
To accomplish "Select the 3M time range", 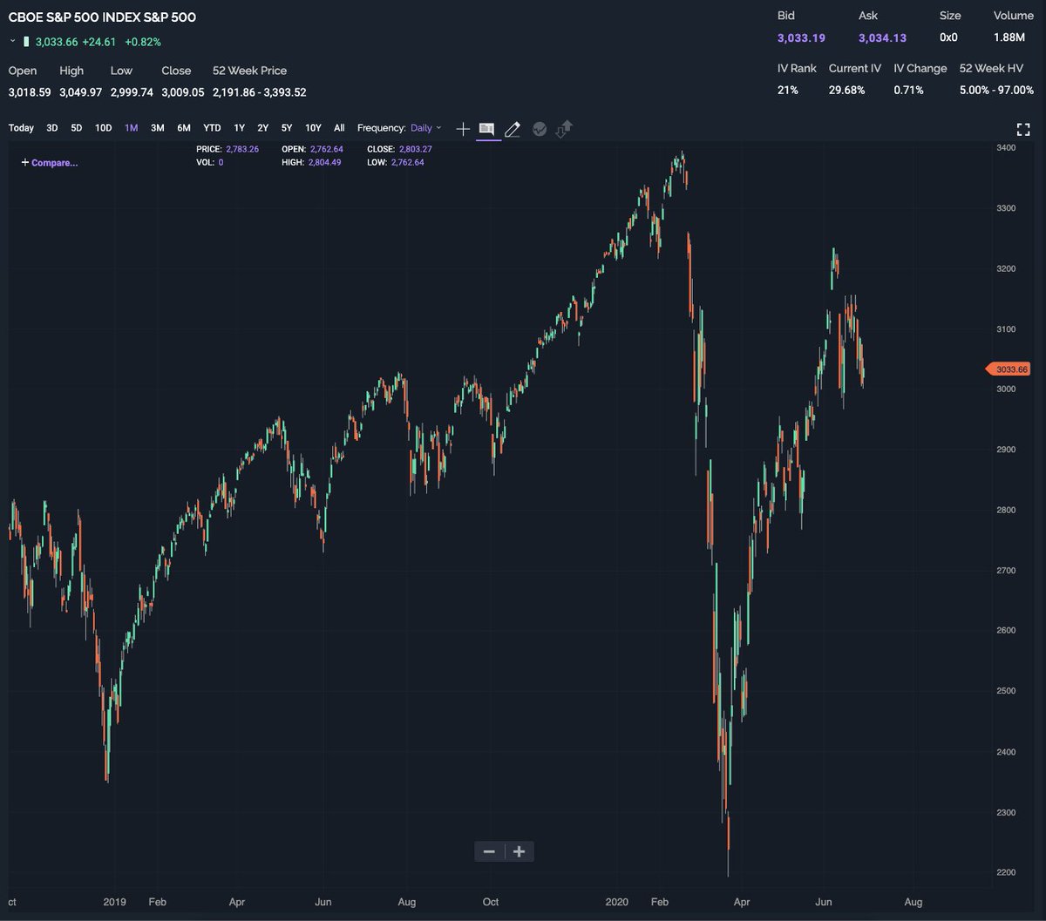I will click(158, 128).
